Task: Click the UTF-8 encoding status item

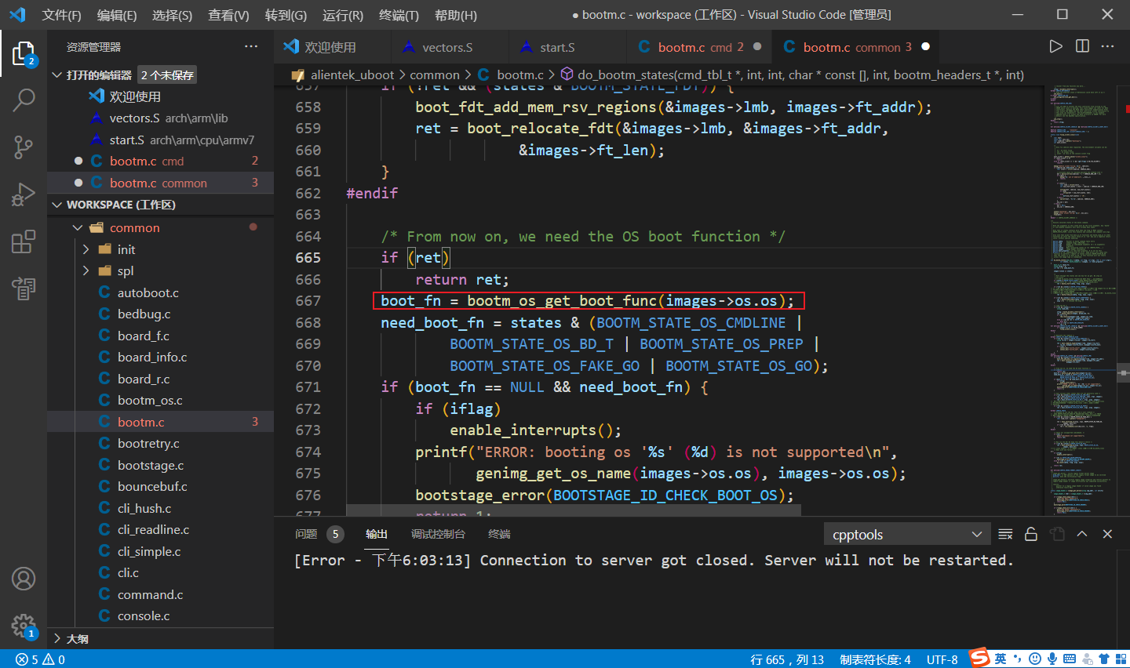Action: tap(942, 659)
